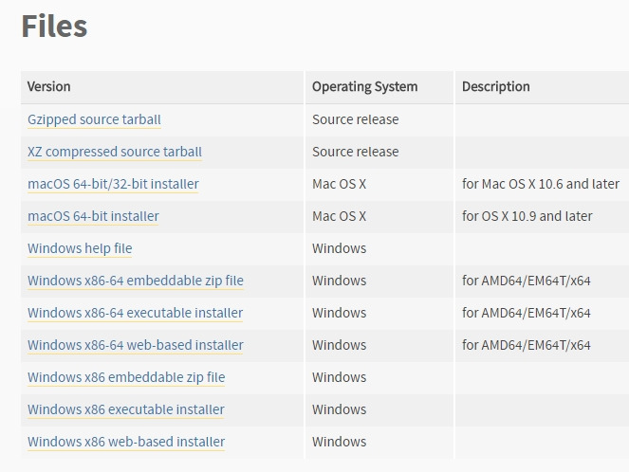
Task: Open the XZ compressed source tarball link
Action: pos(114,152)
